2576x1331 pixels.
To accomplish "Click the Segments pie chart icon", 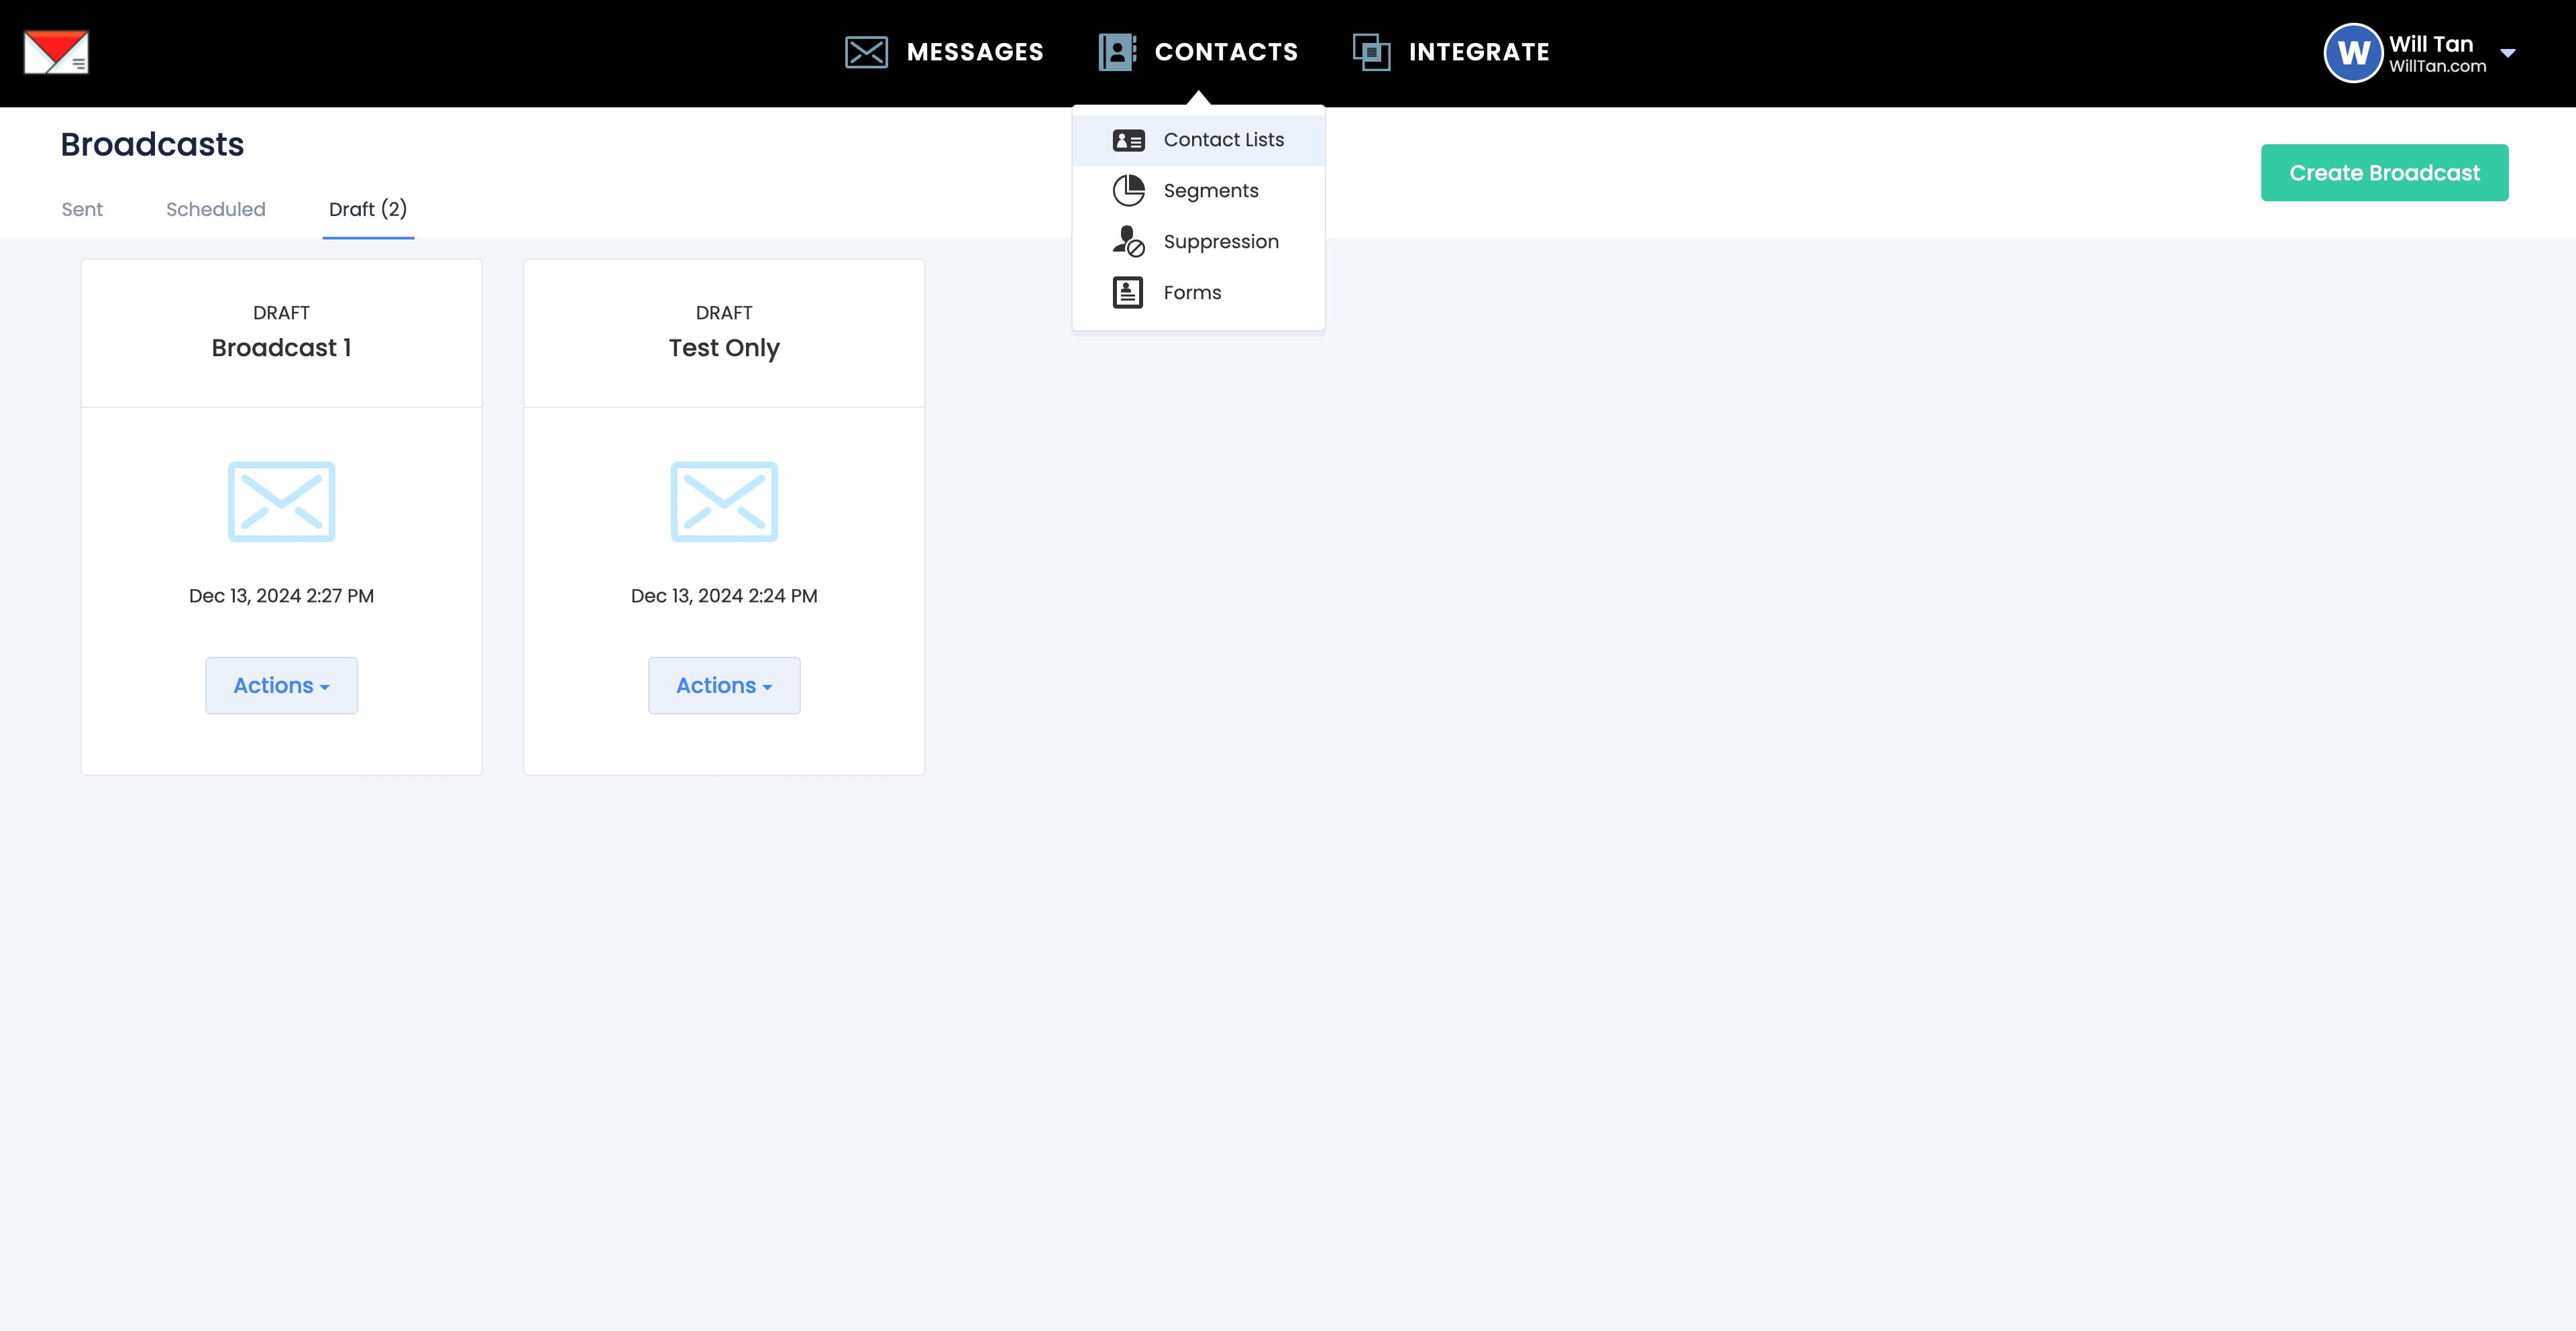I will pyautogui.click(x=1128, y=190).
